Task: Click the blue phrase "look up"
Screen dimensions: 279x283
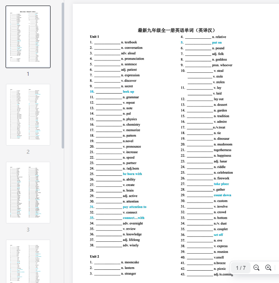Action: (x=128, y=91)
